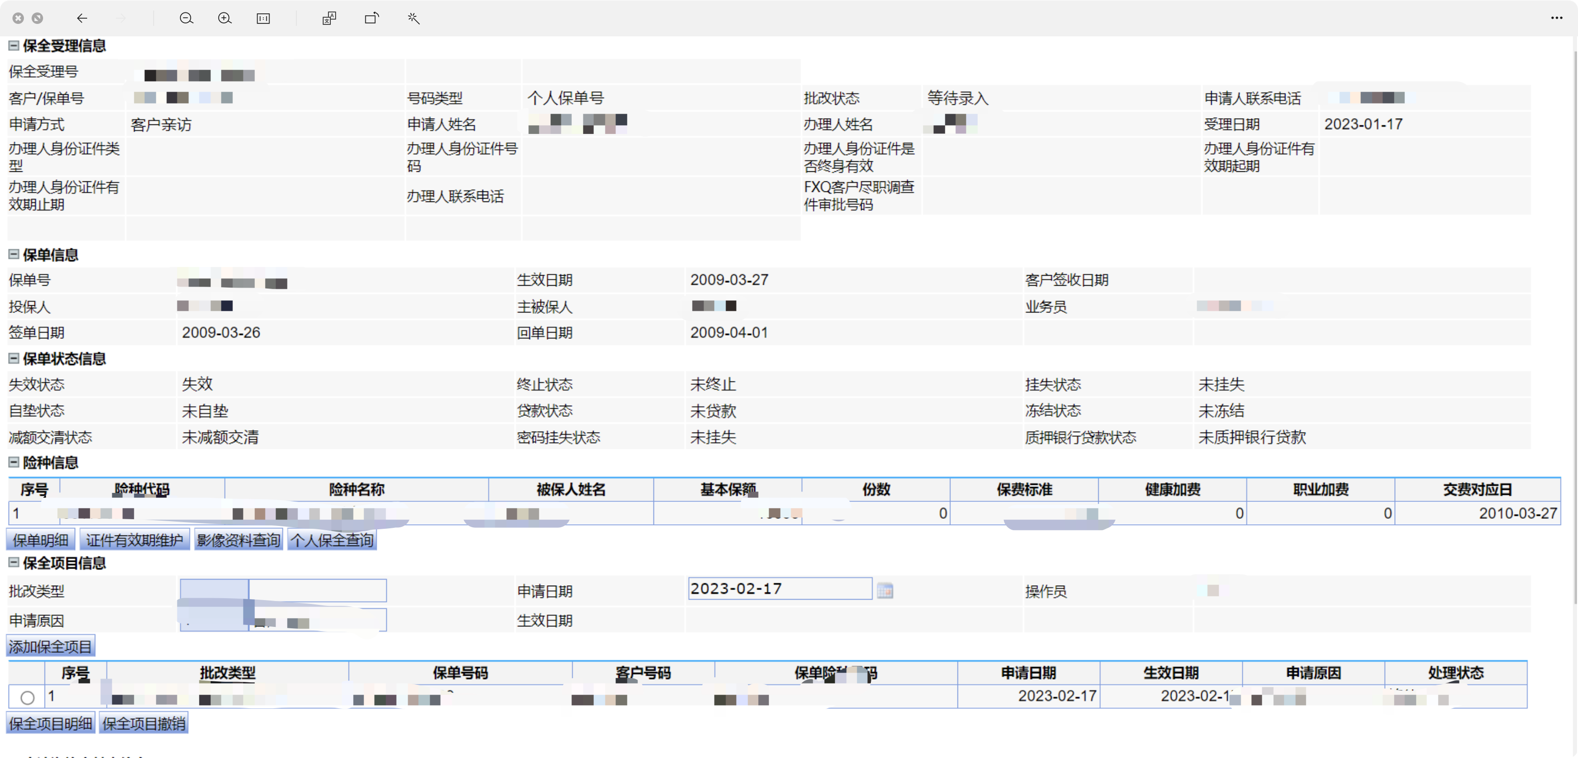
Task: Open the 申请原因 combo box
Action: point(283,620)
